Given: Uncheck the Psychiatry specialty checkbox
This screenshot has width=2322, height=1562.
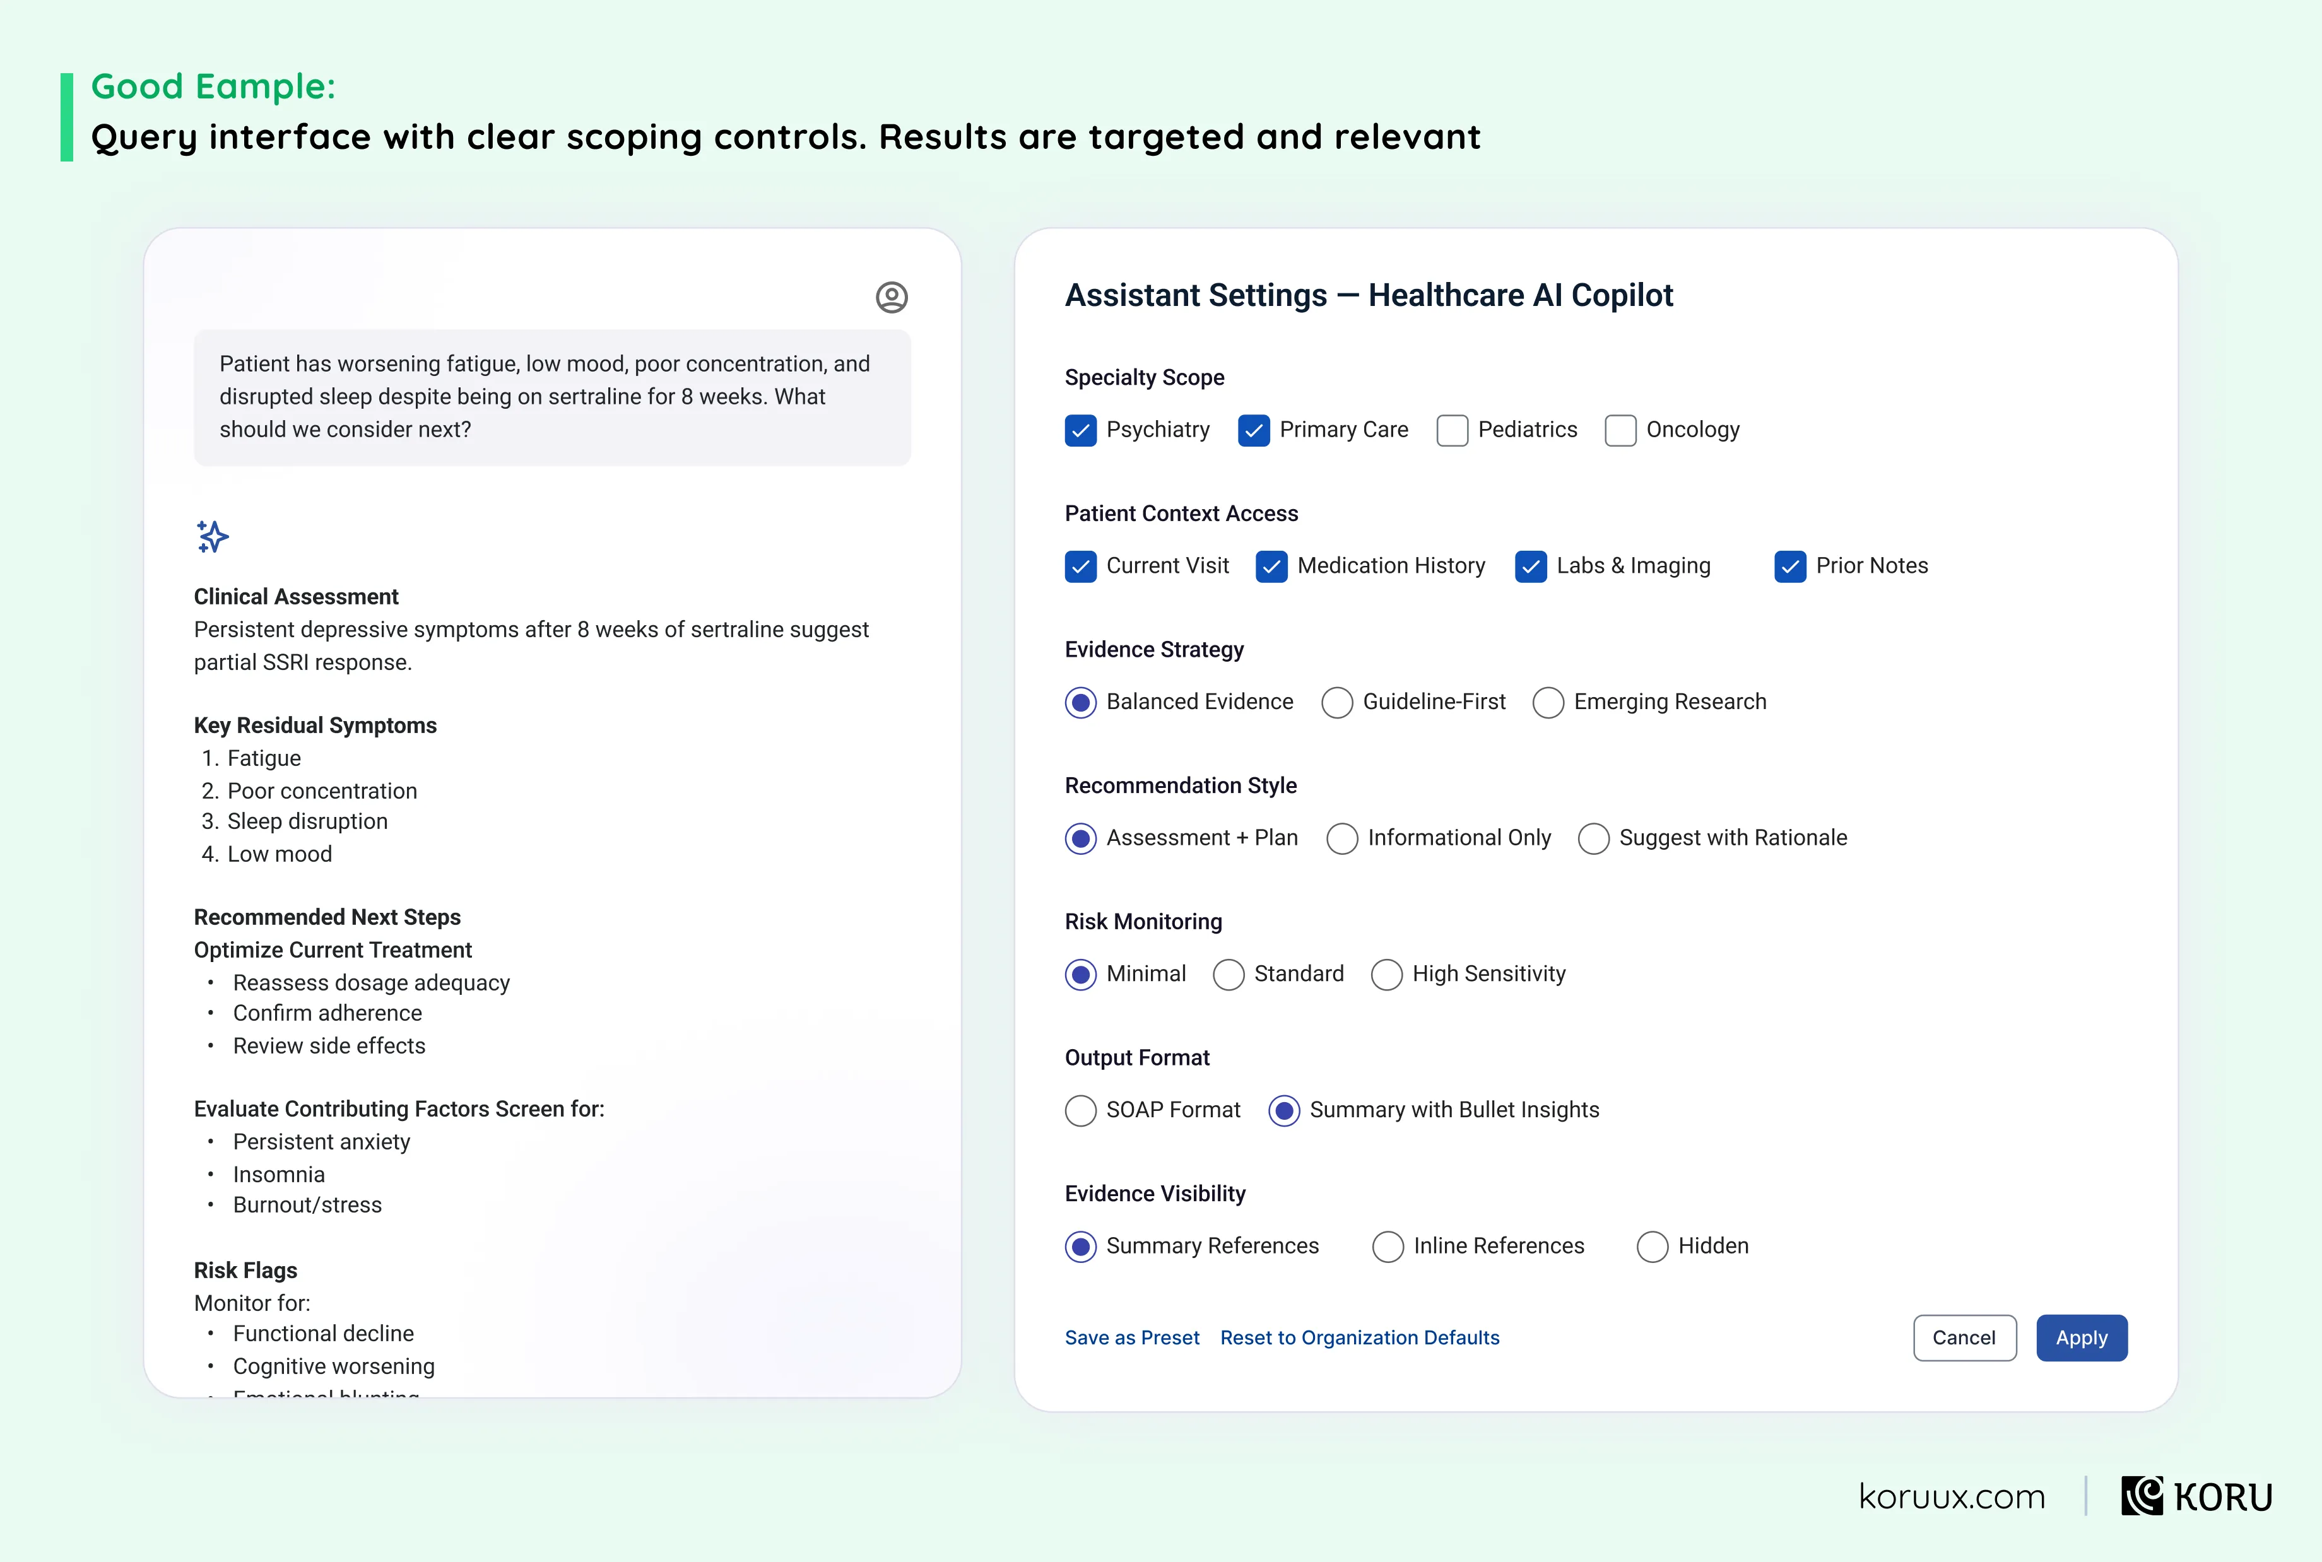Looking at the screenshot, I should [1081, 430].
